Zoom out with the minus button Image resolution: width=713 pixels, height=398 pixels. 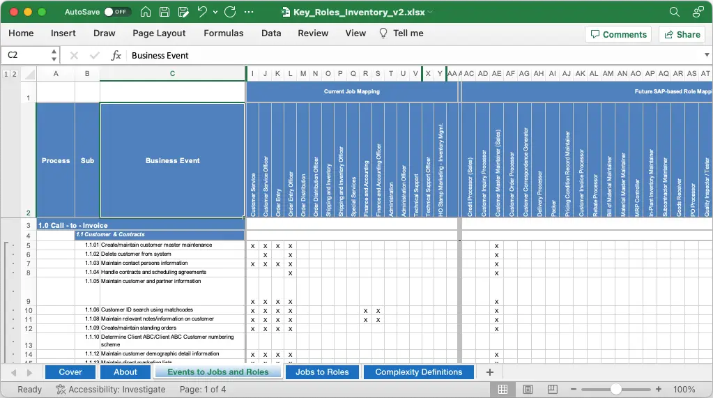click(574, 390)
